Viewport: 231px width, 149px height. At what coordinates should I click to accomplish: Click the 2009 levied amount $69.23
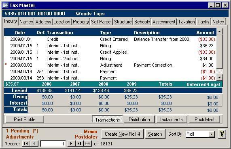click(x=131, y=90)
